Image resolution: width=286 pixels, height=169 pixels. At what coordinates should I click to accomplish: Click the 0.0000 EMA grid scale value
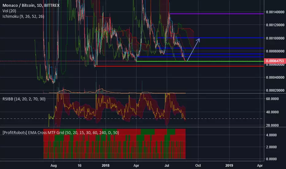pyautogui.click(x=271, y=159)
